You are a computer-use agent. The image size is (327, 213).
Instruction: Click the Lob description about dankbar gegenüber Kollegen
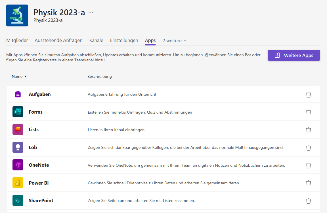[x=186, y=147]
